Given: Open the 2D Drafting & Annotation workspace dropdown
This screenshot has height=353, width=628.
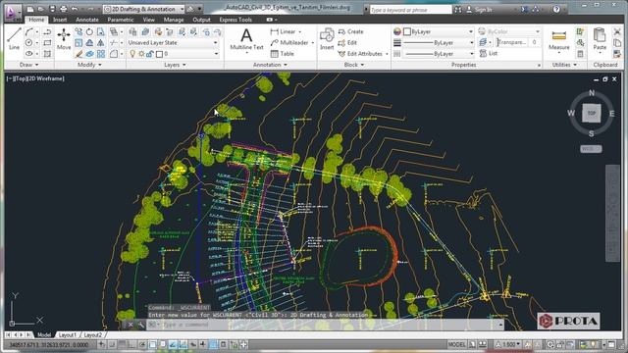Looking at the screenshot, I should click(x=144, y=9).
